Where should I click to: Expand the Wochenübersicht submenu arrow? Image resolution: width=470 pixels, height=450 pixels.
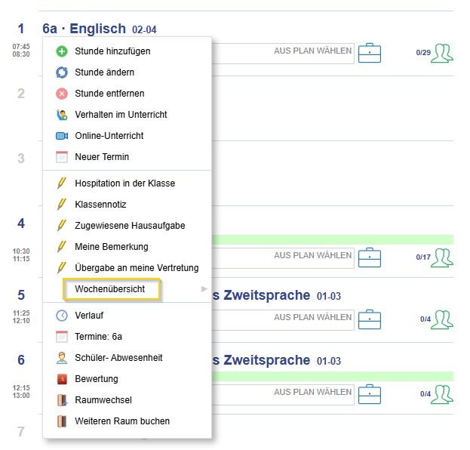click(x=204, y=289)
